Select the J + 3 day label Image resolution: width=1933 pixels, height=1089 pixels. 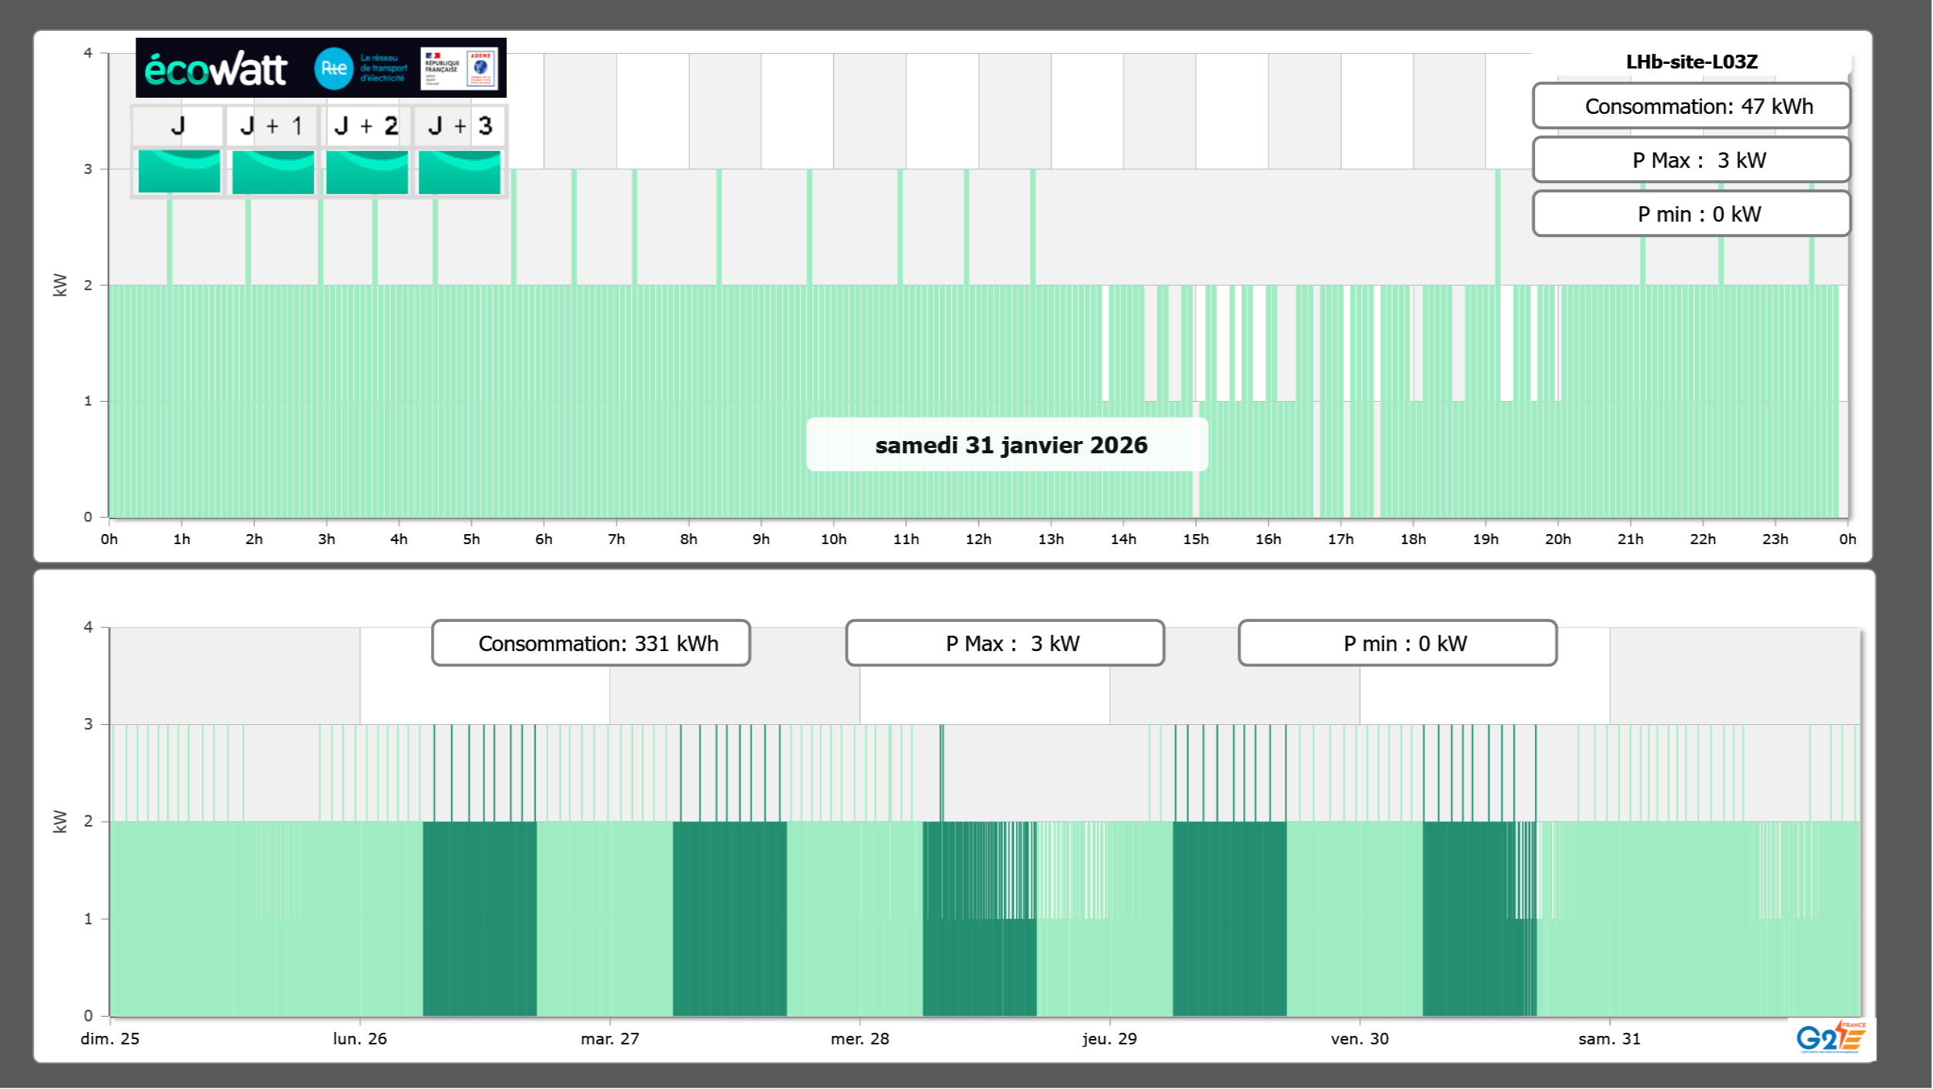pyautogui.click(x=460, y=125)
